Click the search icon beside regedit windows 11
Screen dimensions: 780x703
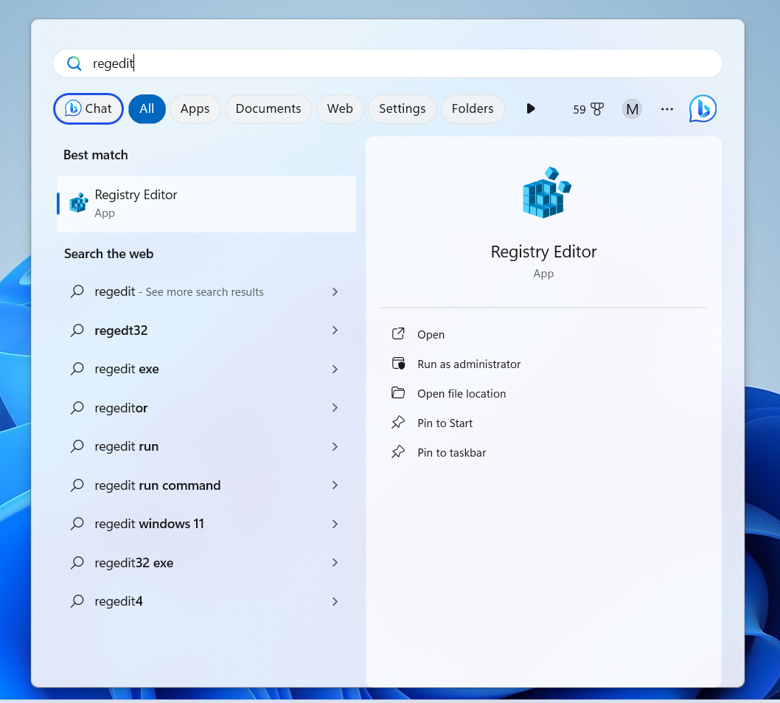click(77, 523)
